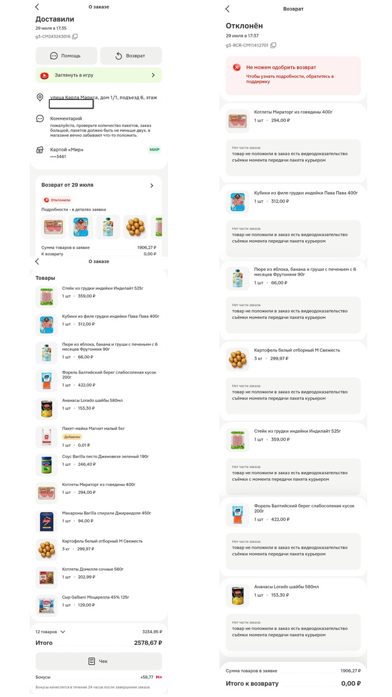Select Ананасы Lorado item in the return list
This screenshot has width=392, height=697.
pos(293,595)
